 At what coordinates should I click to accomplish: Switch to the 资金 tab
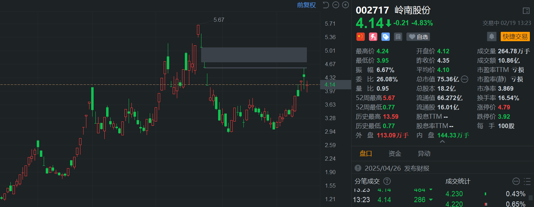click(395, 154)
